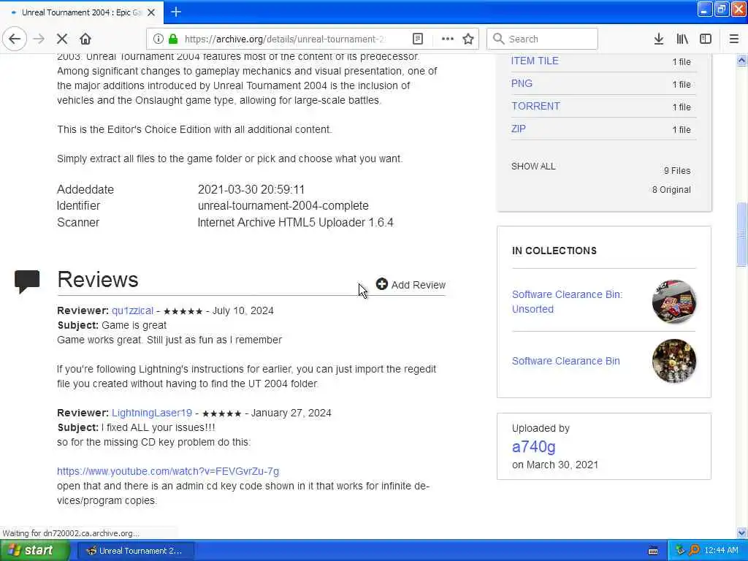This screenshot has width=748, height=561.
Task: Click the green secure connection padlock
Action: click(173, 39)
